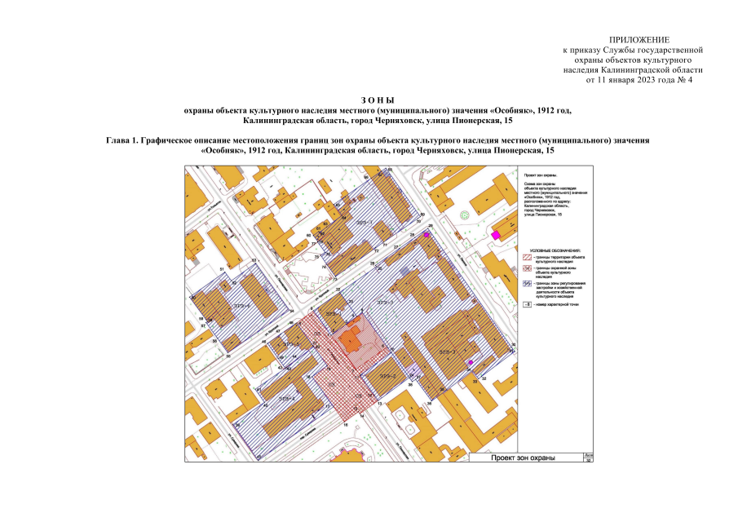Click the characteristic point number legend box
738x522 pixels.
tap(527, 304)
